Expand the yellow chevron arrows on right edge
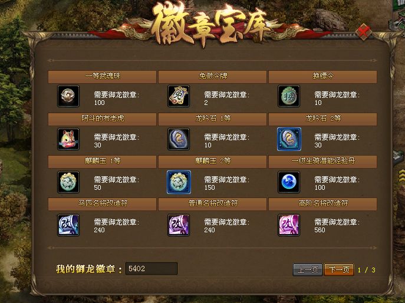Screen dimensions: 405x303 click(401, 176)
